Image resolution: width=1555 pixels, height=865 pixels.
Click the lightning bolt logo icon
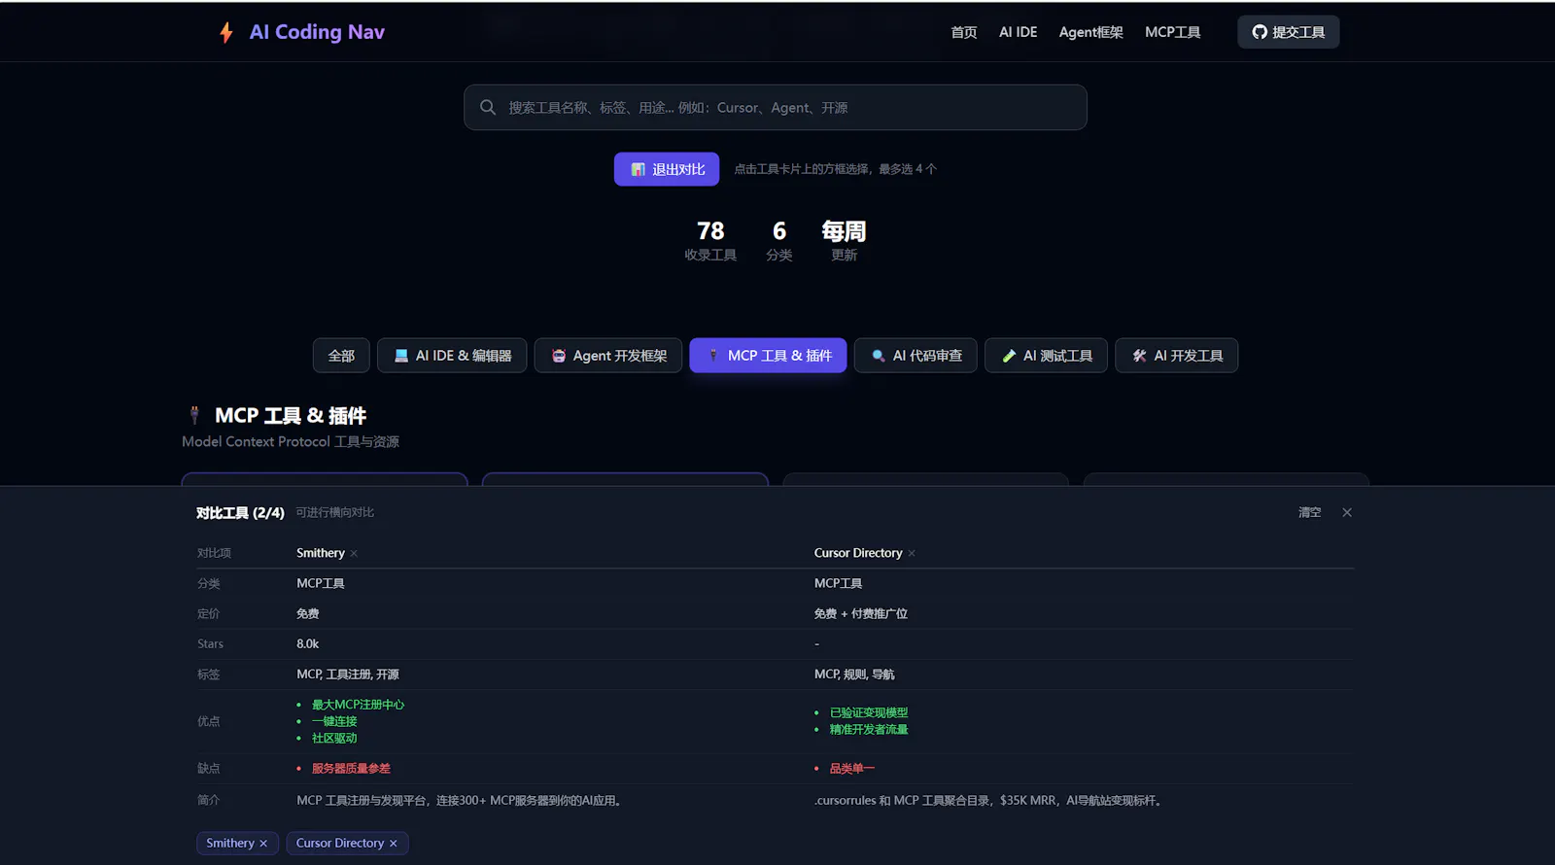tap(226, 32)
